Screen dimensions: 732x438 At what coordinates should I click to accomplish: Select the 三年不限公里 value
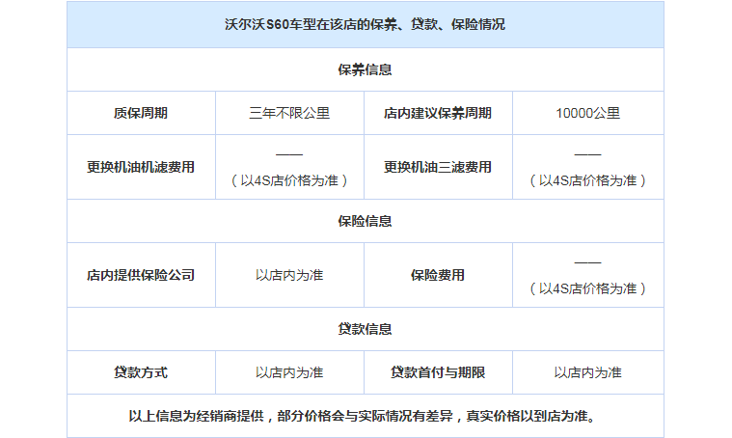click(x=289, y=113)
